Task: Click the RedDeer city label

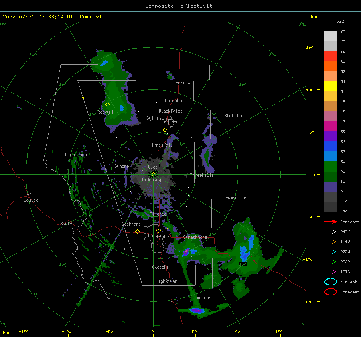Action: pyautogui.click(x=170, y=121)
